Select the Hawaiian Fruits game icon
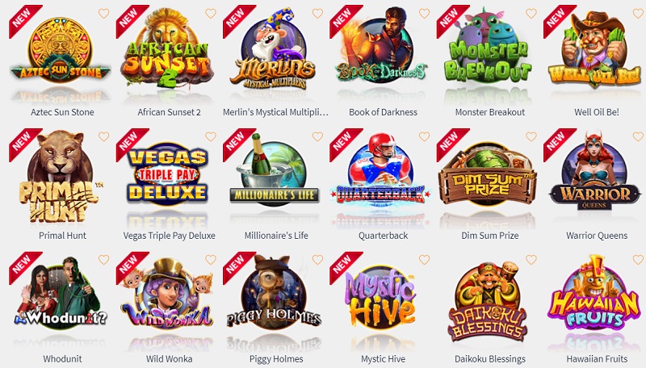 tap(594, 295)
